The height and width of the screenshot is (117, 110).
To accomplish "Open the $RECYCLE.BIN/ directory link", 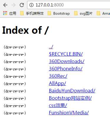I will point(66,54).
